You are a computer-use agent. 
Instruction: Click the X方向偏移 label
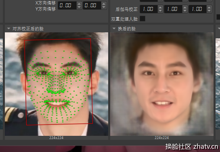coord(46,3)
